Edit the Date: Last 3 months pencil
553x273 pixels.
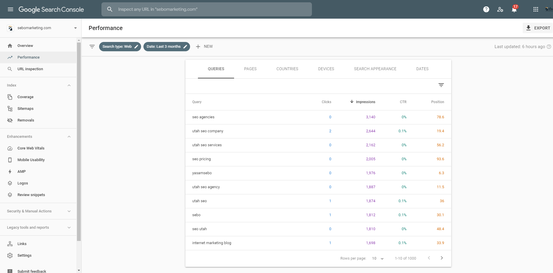pos(185,47)
